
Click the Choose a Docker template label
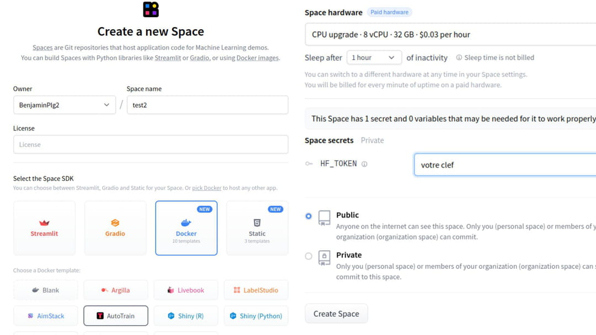pos(47,271)
